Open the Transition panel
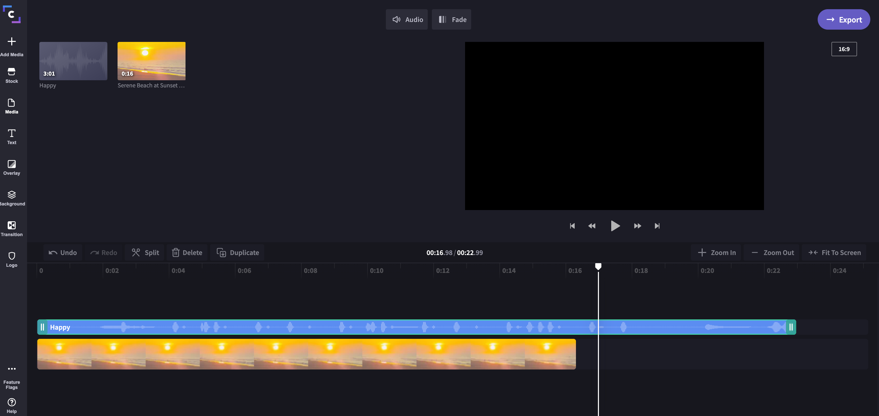This screenshot has height=416, width=879. tap(11, 229)
